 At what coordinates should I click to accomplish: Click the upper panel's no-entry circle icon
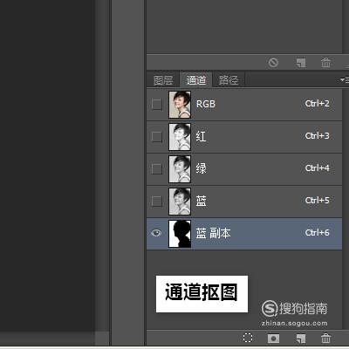point(273,62)
